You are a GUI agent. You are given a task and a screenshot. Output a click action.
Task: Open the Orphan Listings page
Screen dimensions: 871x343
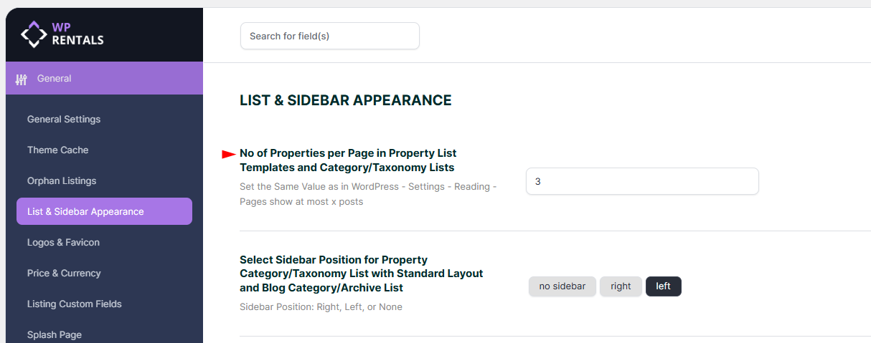point(62,181)
